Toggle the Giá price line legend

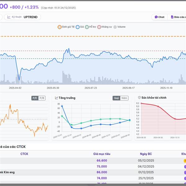tap(80, 27)
